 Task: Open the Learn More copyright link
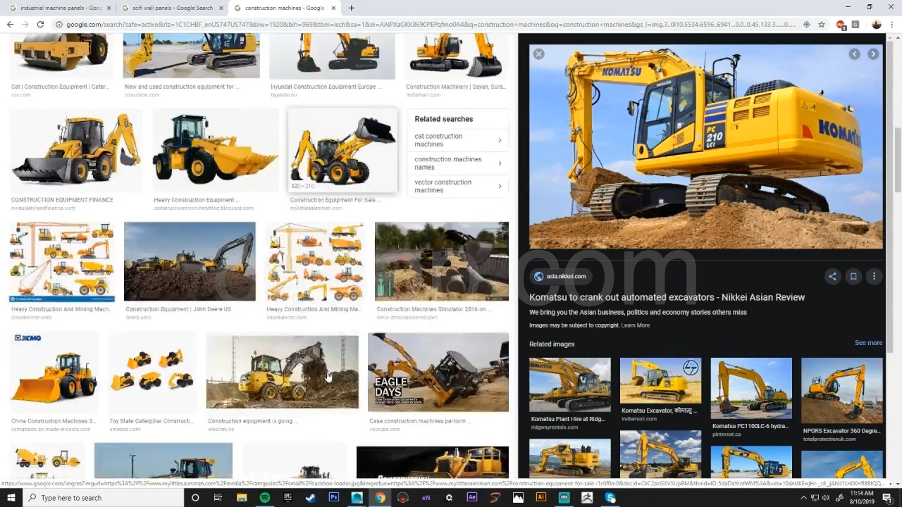pyautogui.click(x=636, y=325)
